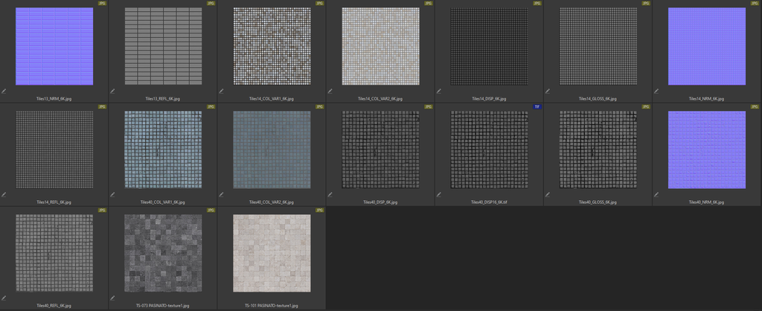This screenshot has width=762, height=311.
Task: Click the pencil icon on TS-073 PASINATO-texture1.jpg
Action: [x=113, y=298]
